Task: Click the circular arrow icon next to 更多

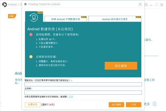Action: (x=154, y=104)
